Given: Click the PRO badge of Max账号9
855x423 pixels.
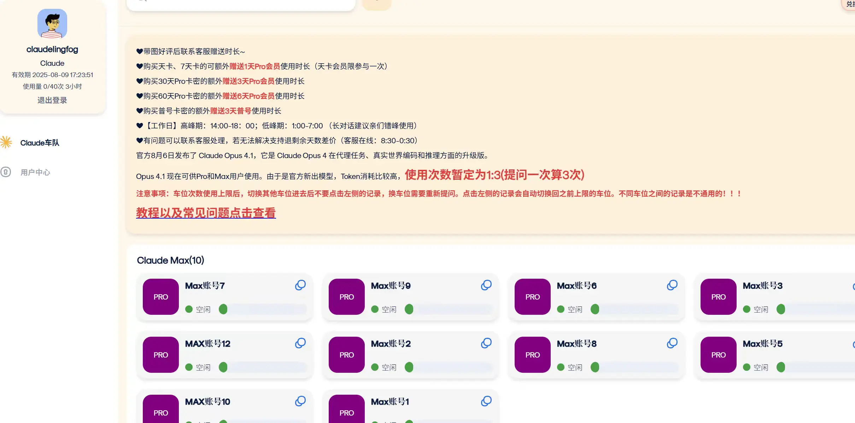Looking at the screenshot, I should pos(347,297).
